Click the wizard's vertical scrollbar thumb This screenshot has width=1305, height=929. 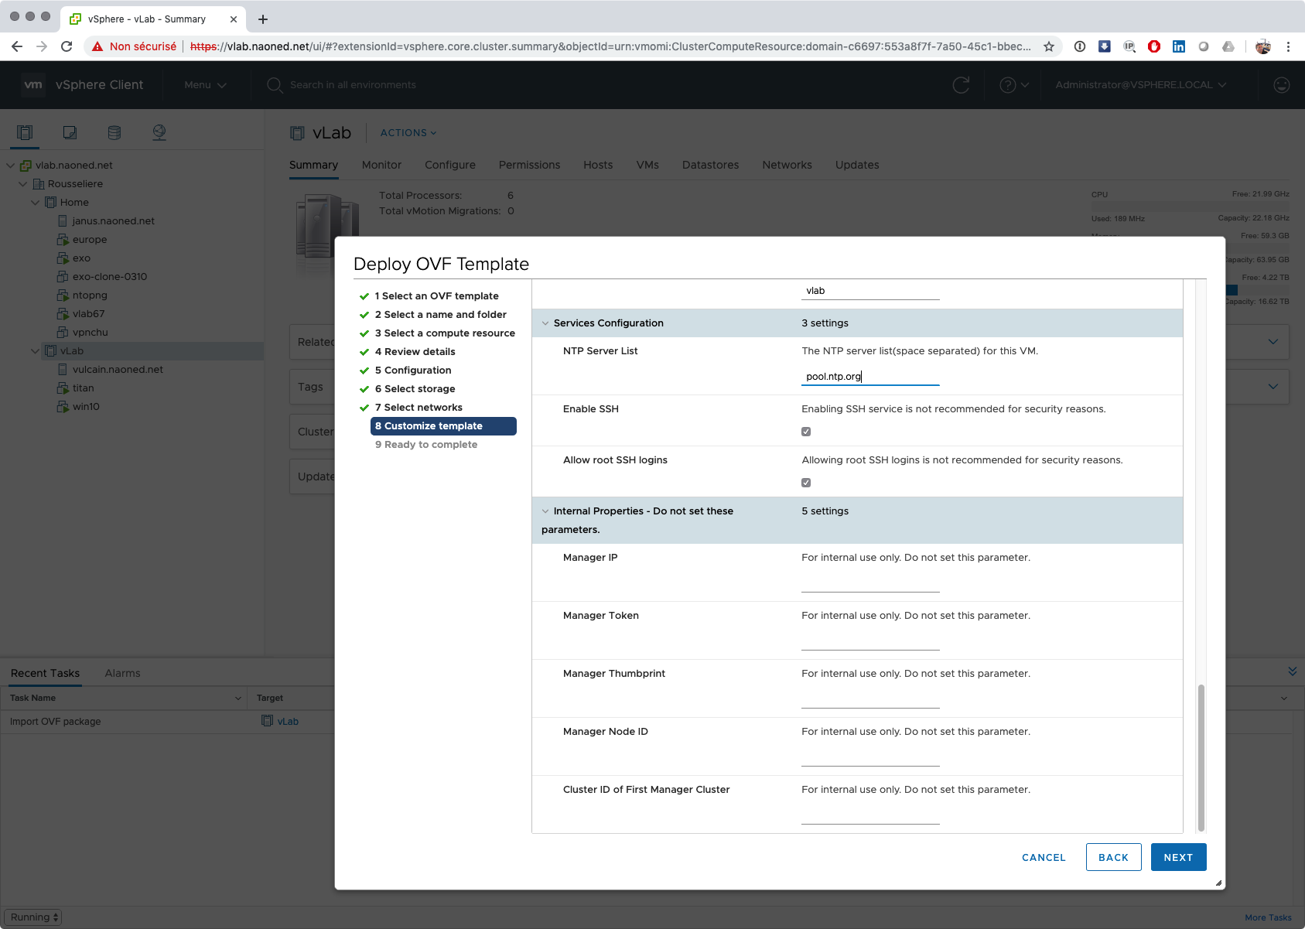point(1201,757)
